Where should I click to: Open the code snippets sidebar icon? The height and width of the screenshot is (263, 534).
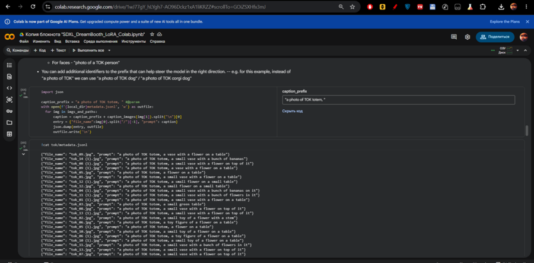point(9,88)
